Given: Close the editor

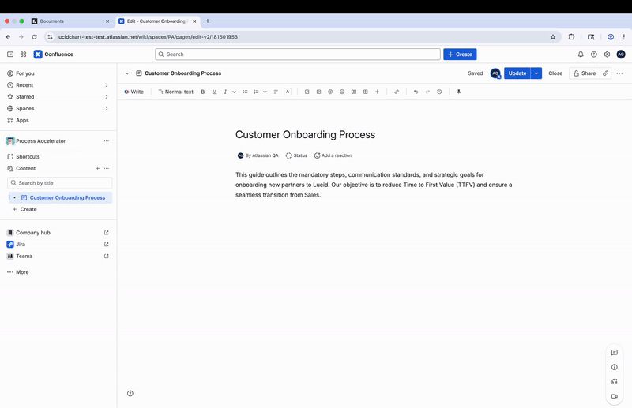Looking at the screenshot, I should click(x=555, y=73).
